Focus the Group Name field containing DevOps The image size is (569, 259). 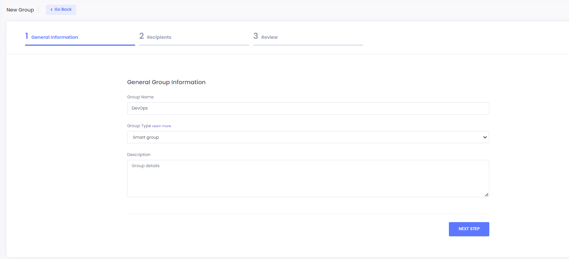point(308,108)
